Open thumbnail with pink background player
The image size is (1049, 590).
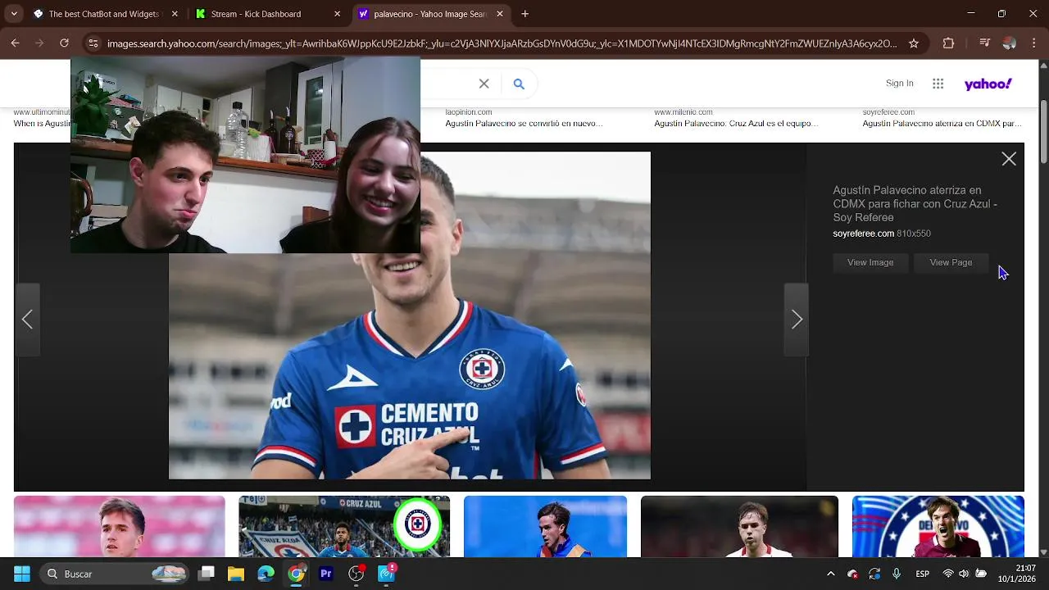(x=119, y=526)
